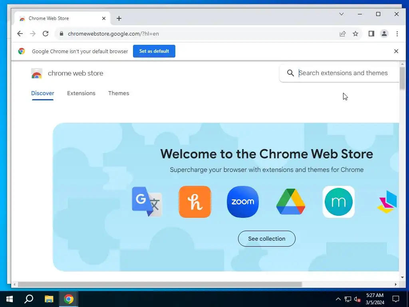Go back to the previous page
This screenshot has width=409, height=307.
(20, 34)
